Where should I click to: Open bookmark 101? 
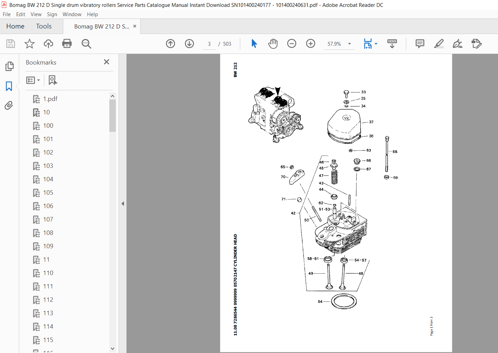(48, 139)
